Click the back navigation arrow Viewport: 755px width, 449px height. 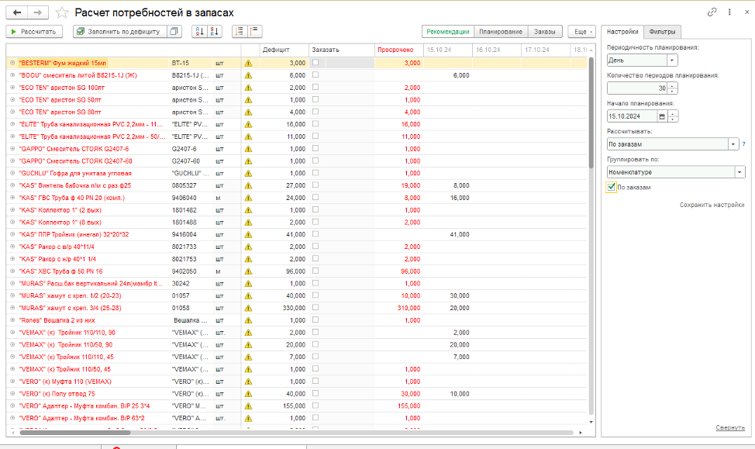[17, 13]
